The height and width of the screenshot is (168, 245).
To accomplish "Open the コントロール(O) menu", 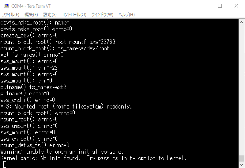I will (74, 15).
